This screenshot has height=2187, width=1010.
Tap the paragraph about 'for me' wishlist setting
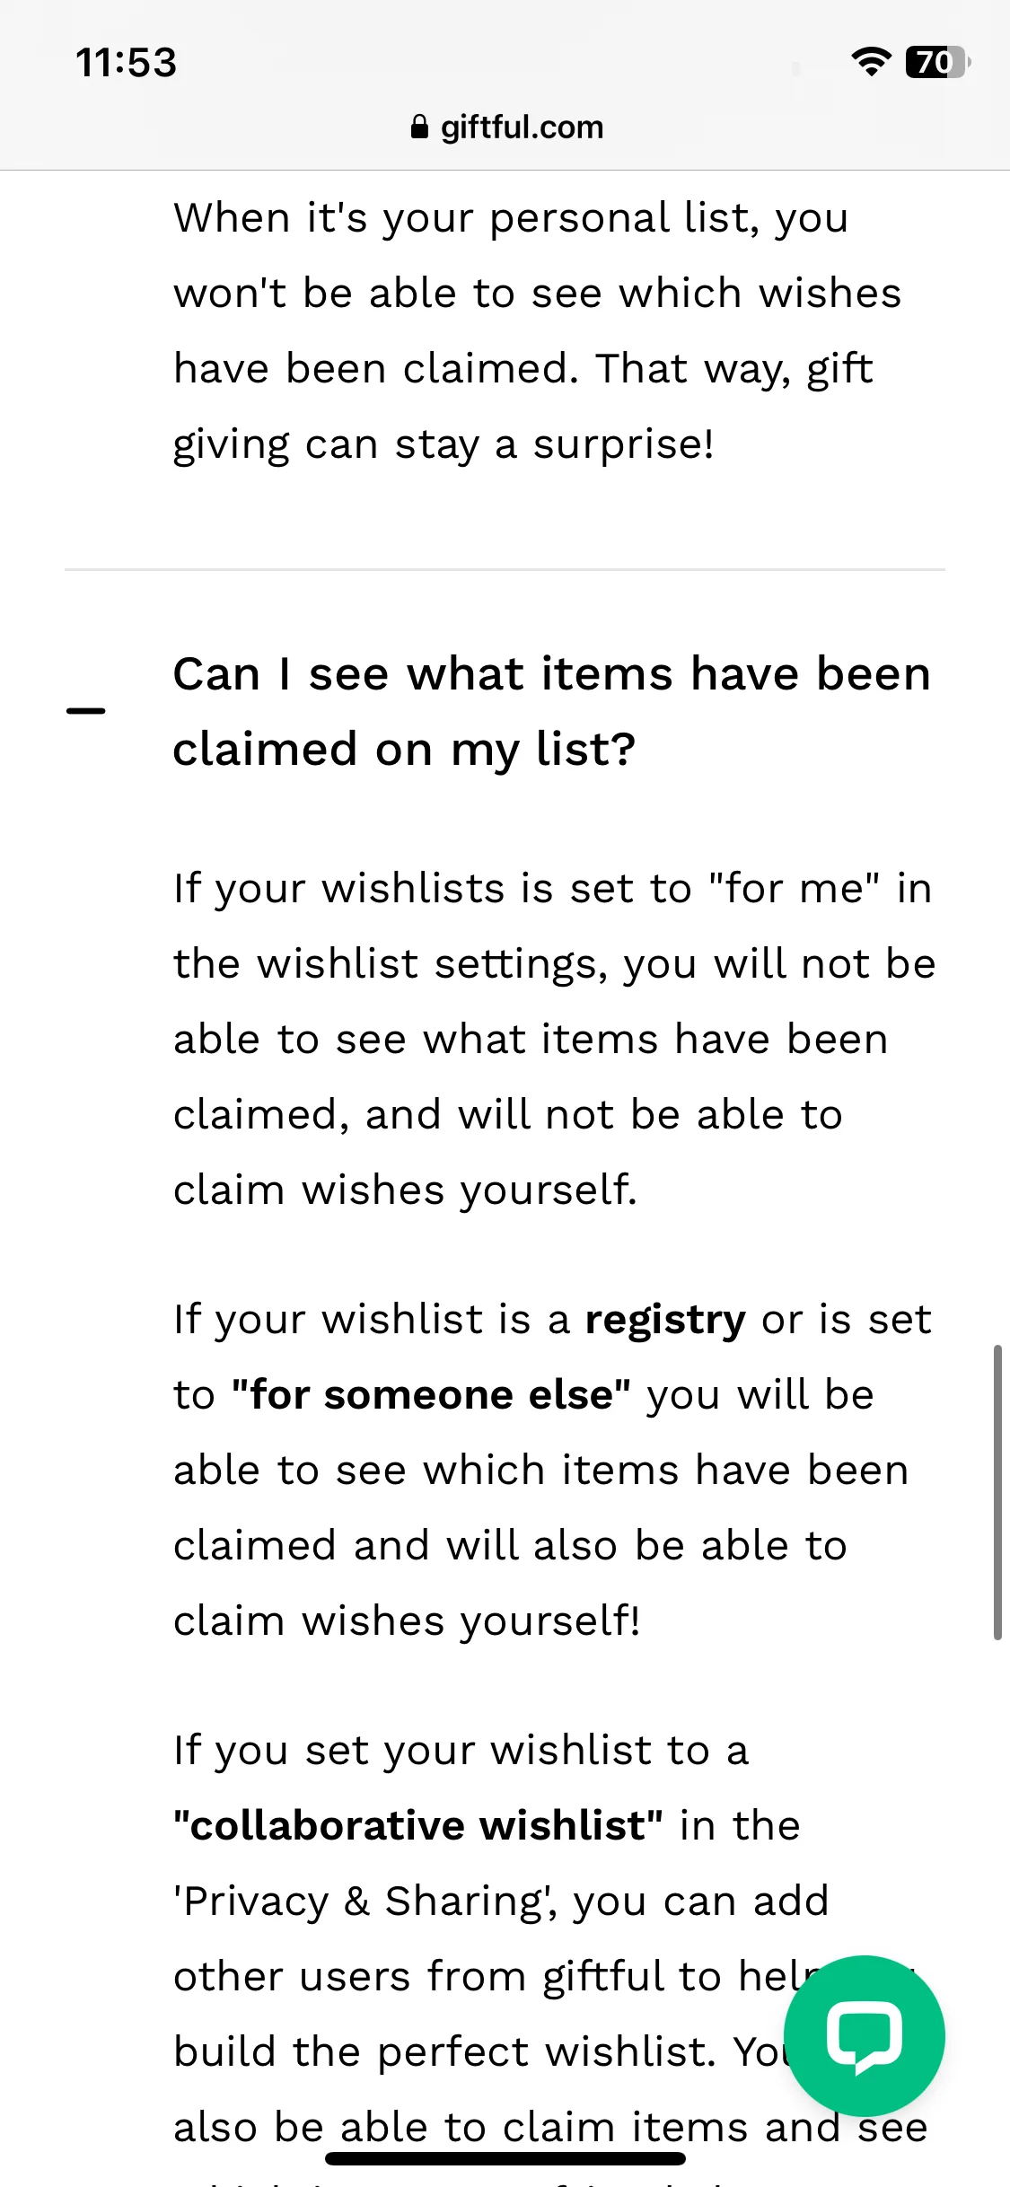[x=555, y=1039]
